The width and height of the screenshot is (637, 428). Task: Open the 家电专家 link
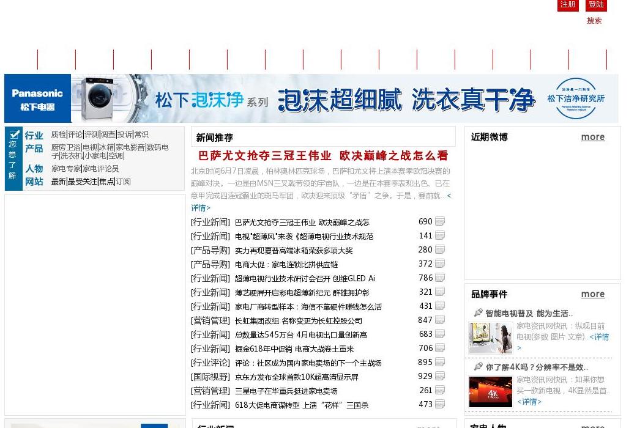pos(66,169)
